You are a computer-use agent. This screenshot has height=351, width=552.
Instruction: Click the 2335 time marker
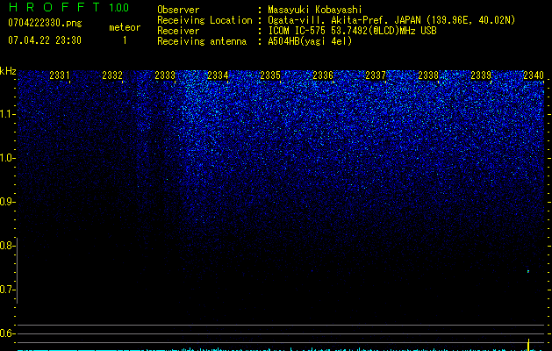(270, 75)
